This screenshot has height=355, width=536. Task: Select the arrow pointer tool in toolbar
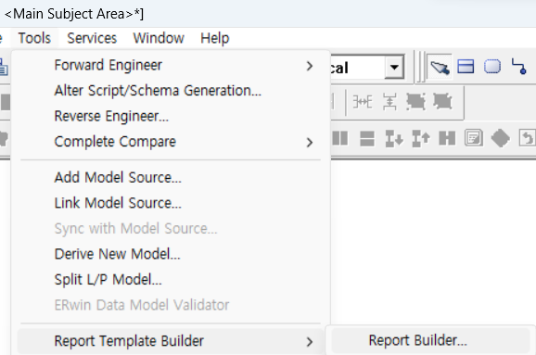click(440, 67)
